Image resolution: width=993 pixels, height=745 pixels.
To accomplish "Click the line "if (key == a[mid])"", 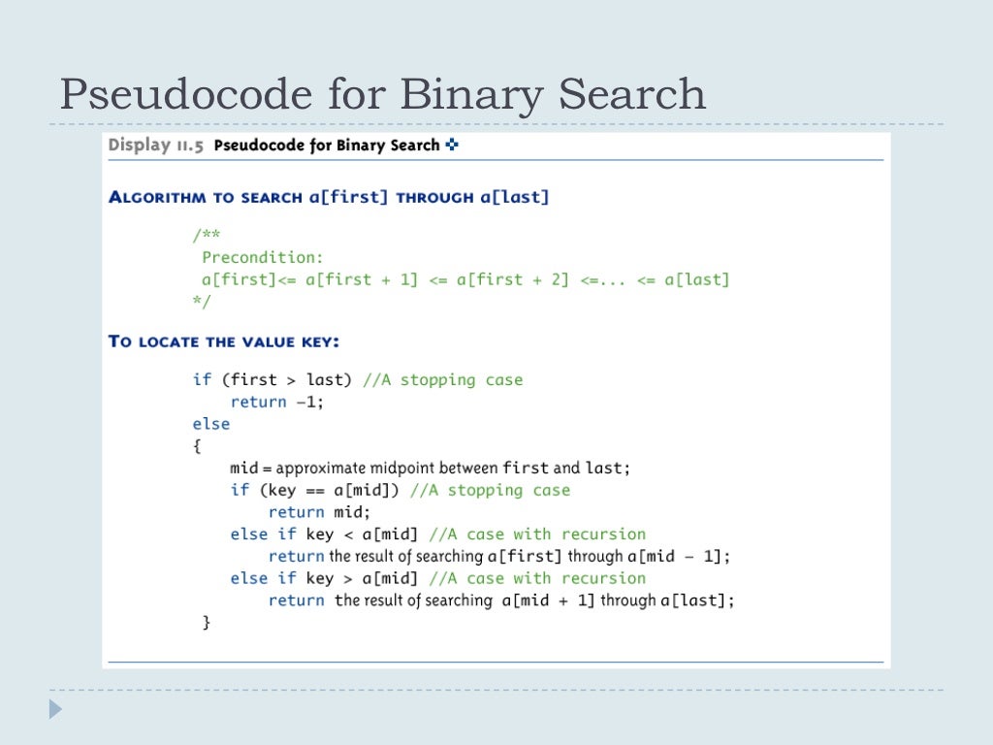I will coord(315,490).
